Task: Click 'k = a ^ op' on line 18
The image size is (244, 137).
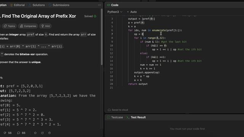Action: pos(141,76)
